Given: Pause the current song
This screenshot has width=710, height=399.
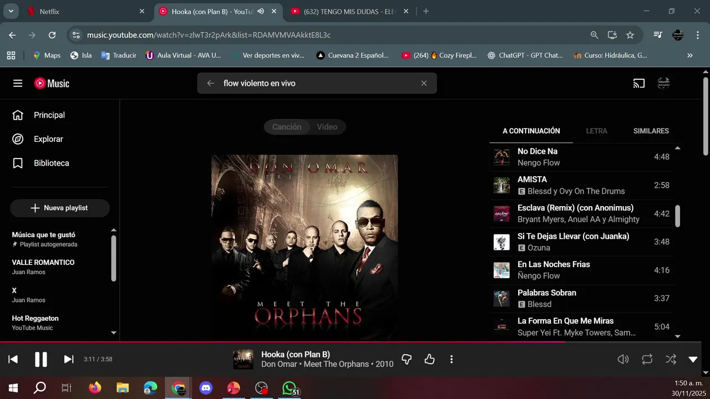Looking at the screenshot, I should click(41, 359).
